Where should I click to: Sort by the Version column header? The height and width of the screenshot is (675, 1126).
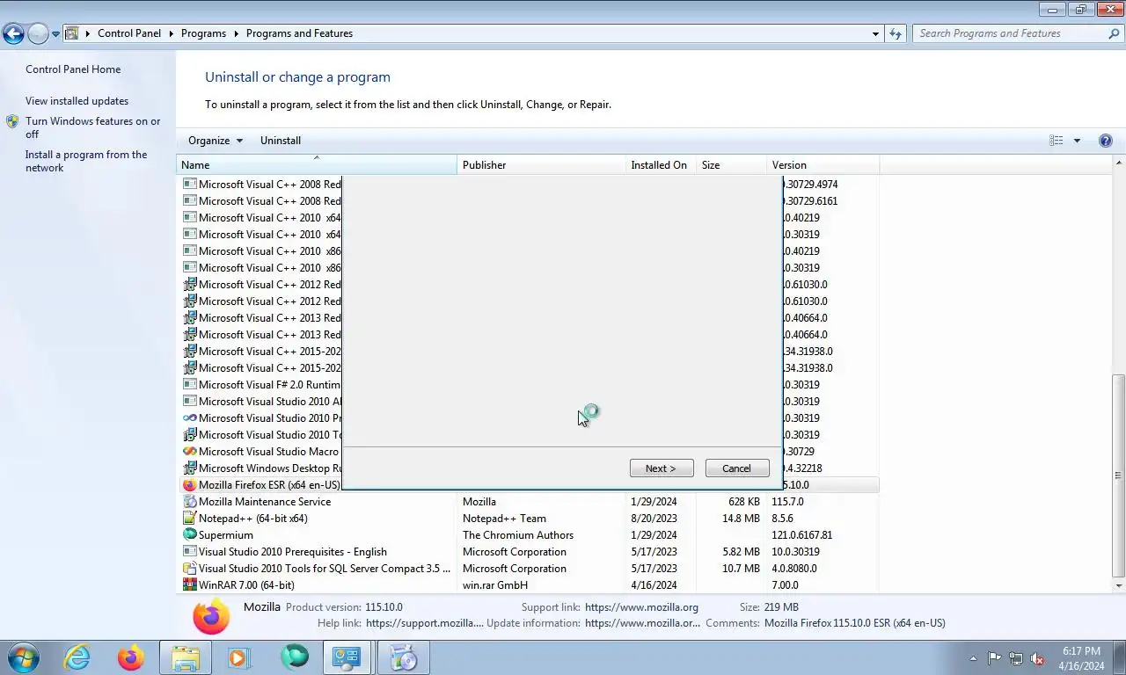(x=823, y=165)
